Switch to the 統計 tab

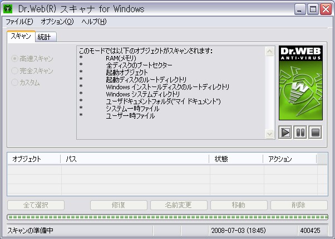click(x=46, y=37)
